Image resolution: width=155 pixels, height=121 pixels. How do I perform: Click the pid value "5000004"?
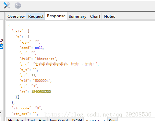(42, 81)
